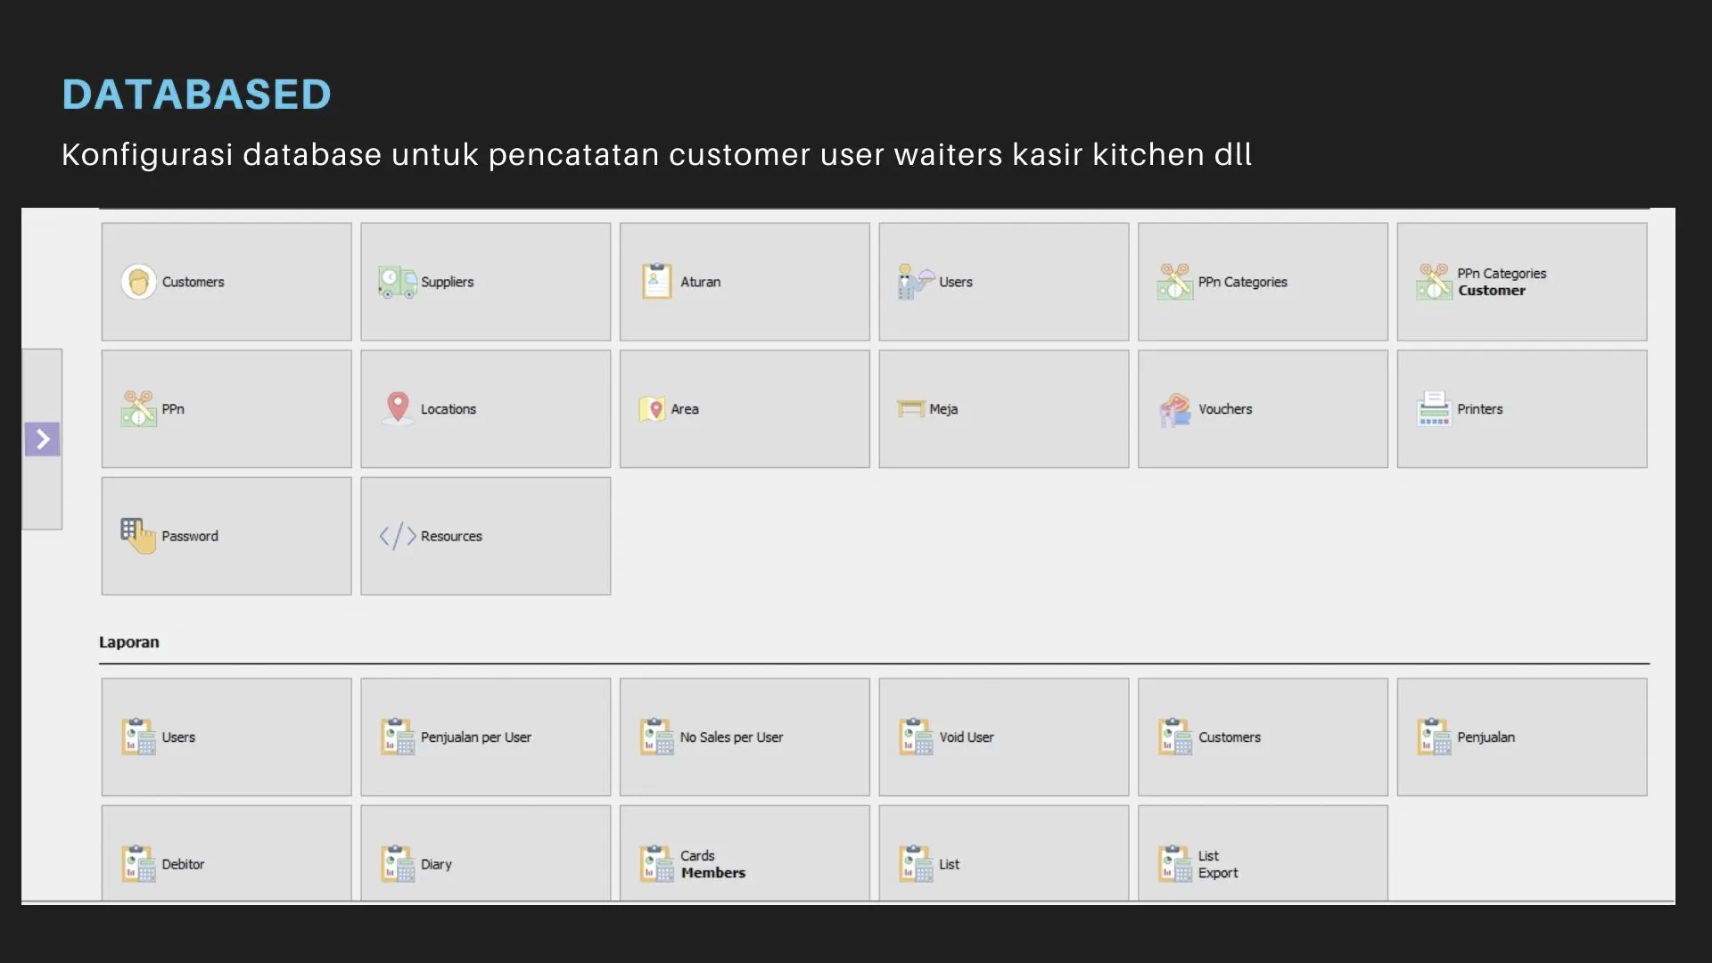Click the Suppliers truck icon
The height and width of the screenshot is (963, 1712).
pos(397,282)
